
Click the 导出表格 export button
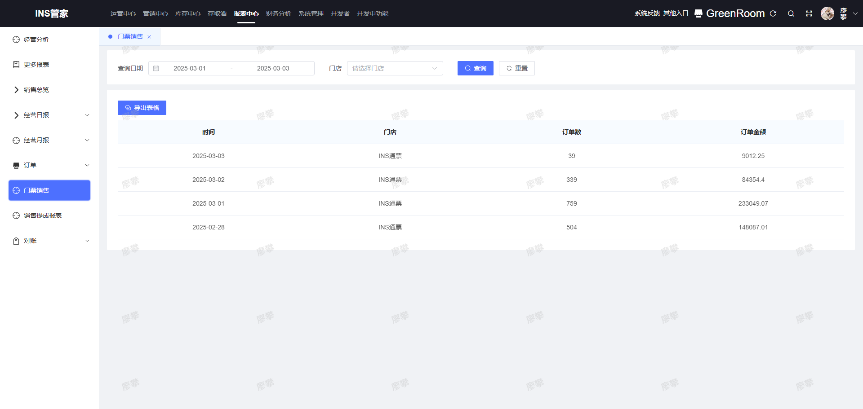click(x=142, y=108)
